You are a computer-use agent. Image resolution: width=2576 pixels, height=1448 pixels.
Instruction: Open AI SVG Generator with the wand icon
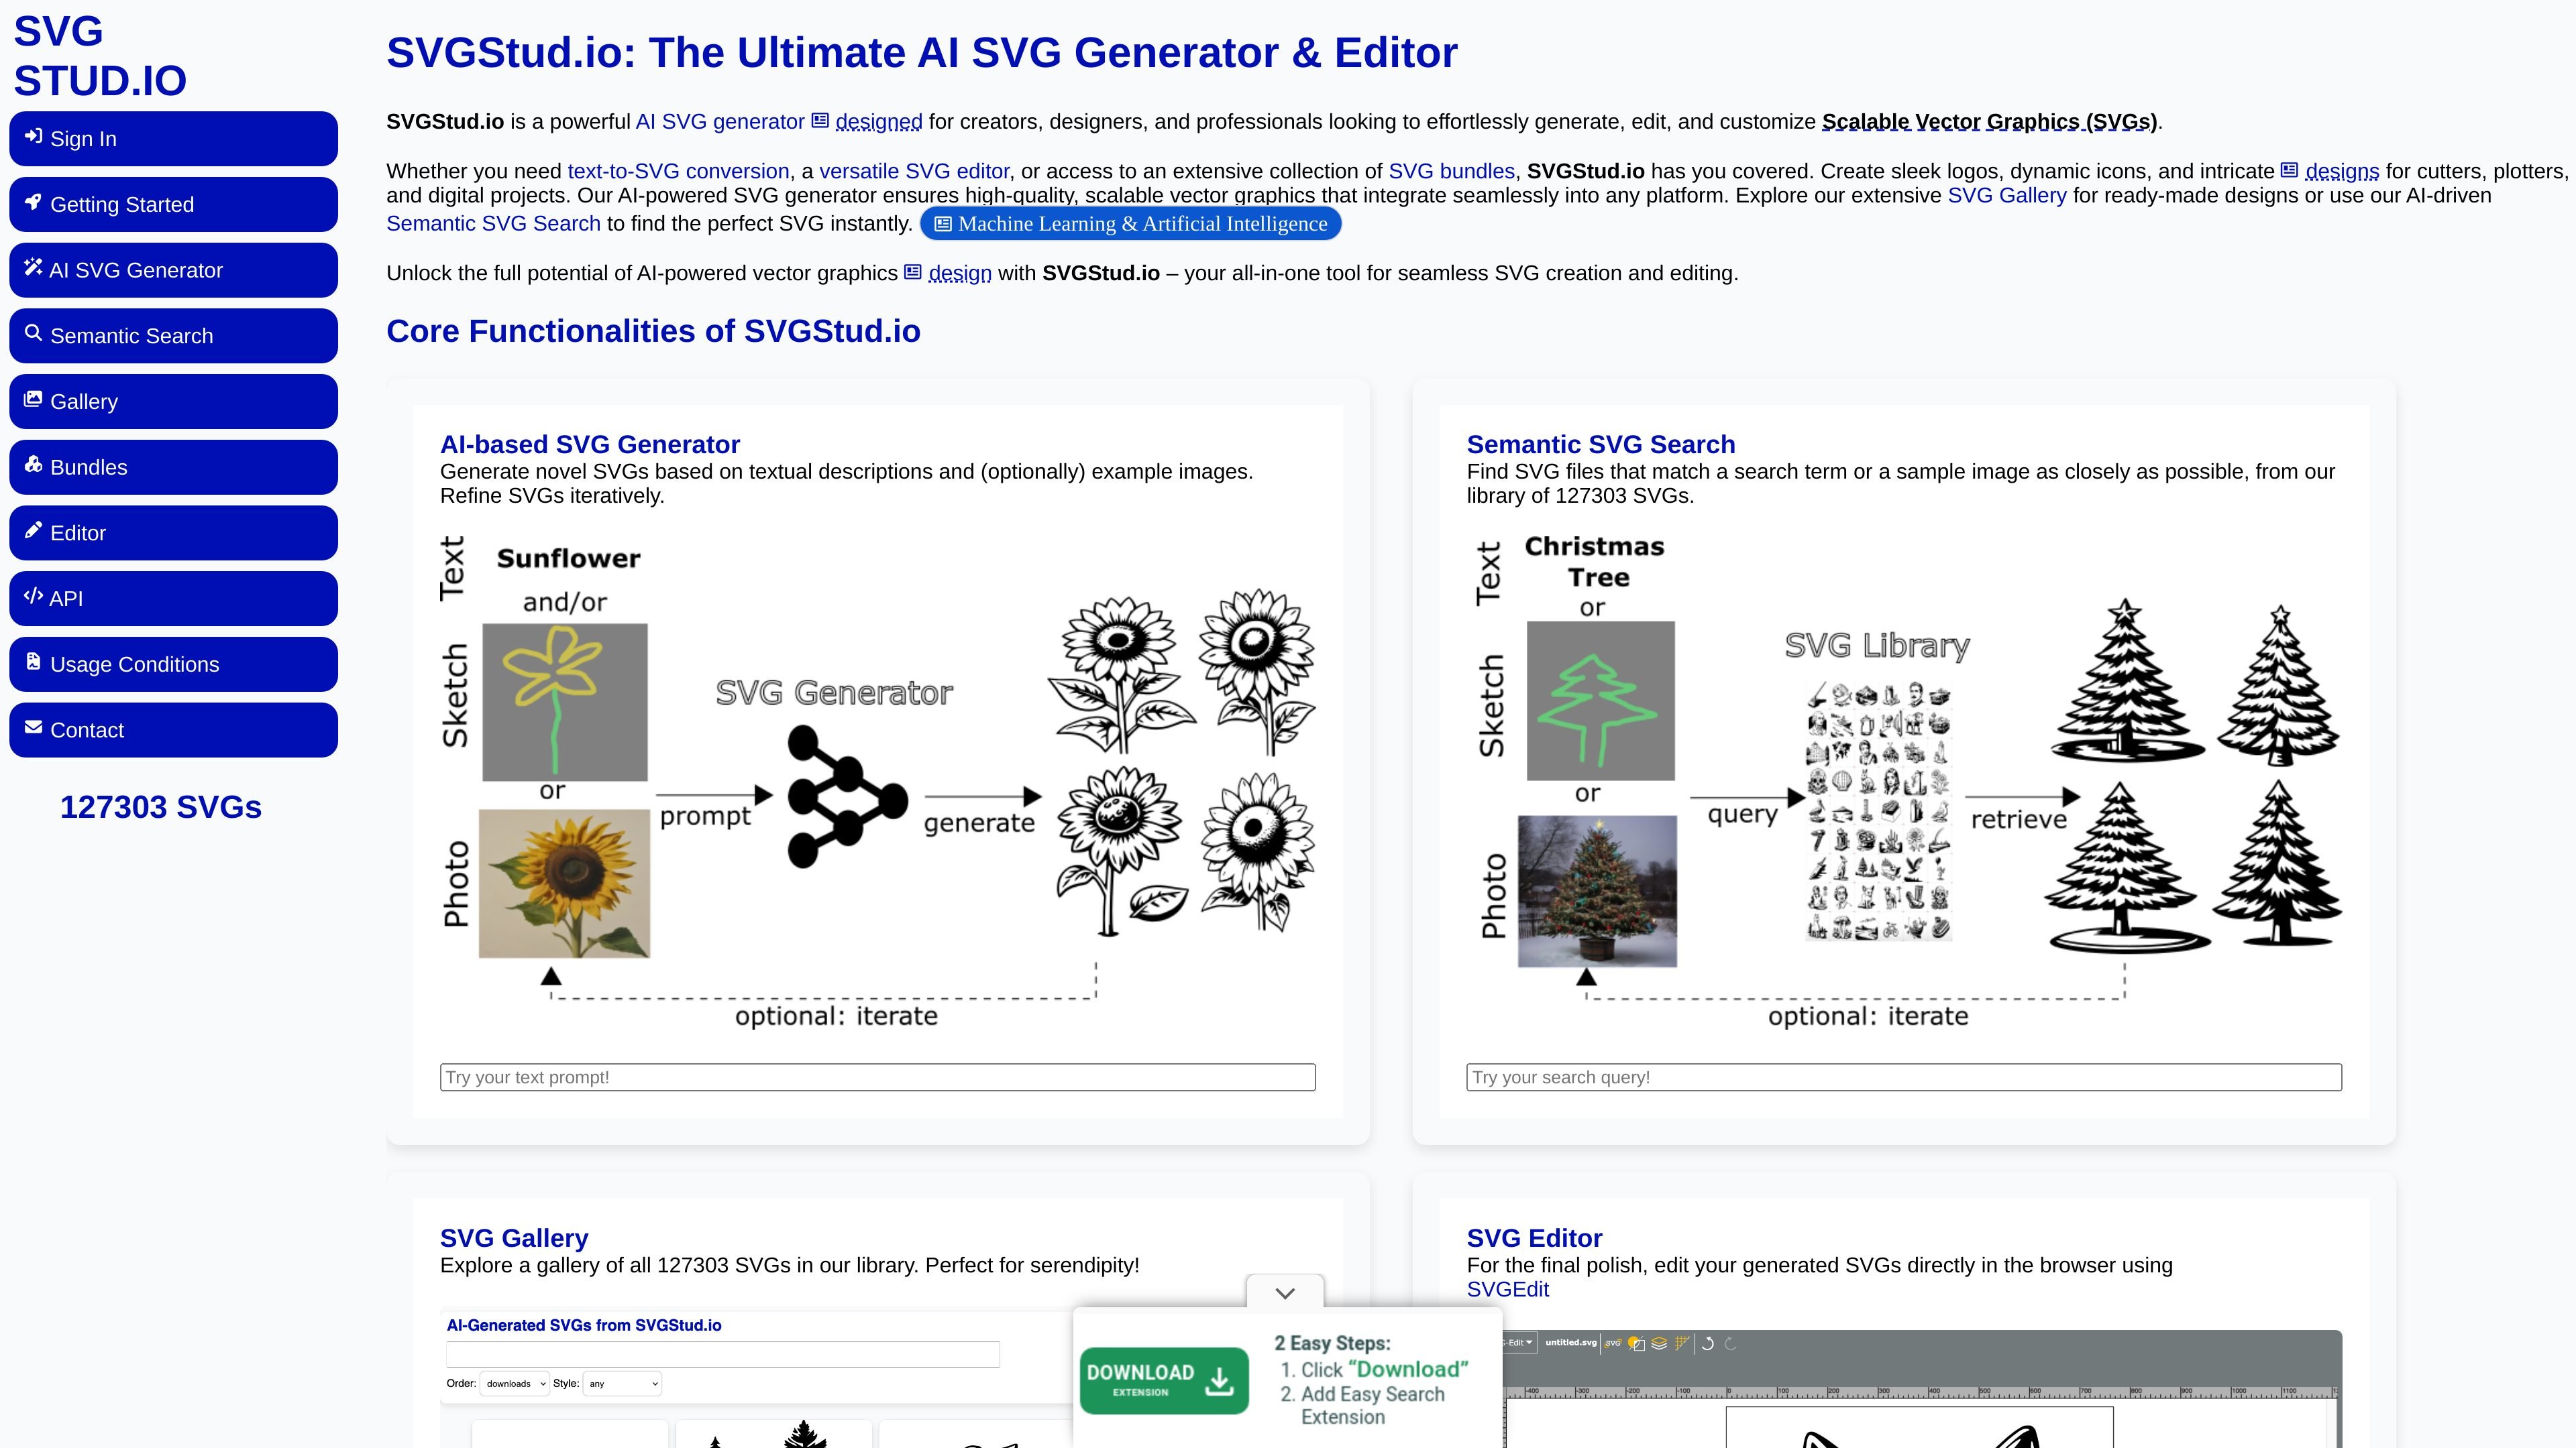click(x=173, y=271)
